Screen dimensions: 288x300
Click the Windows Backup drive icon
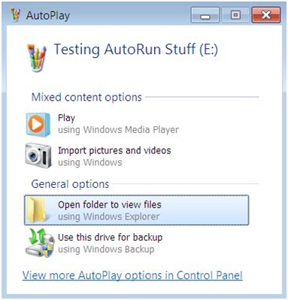point(40,243)
